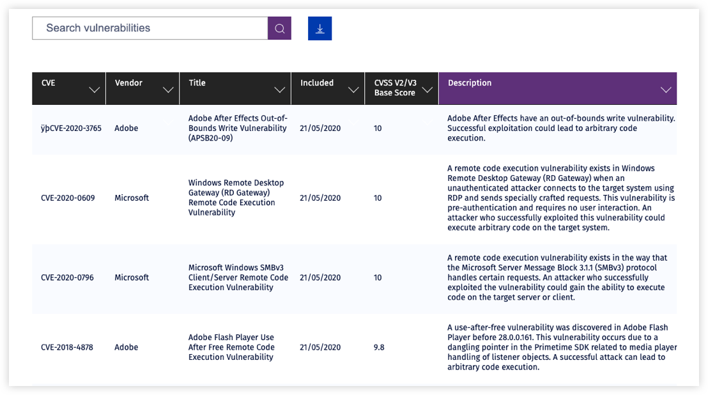Select score 10 in CVE-2020-0796 row
Screen dimensions: 708x395
(378, 277)
